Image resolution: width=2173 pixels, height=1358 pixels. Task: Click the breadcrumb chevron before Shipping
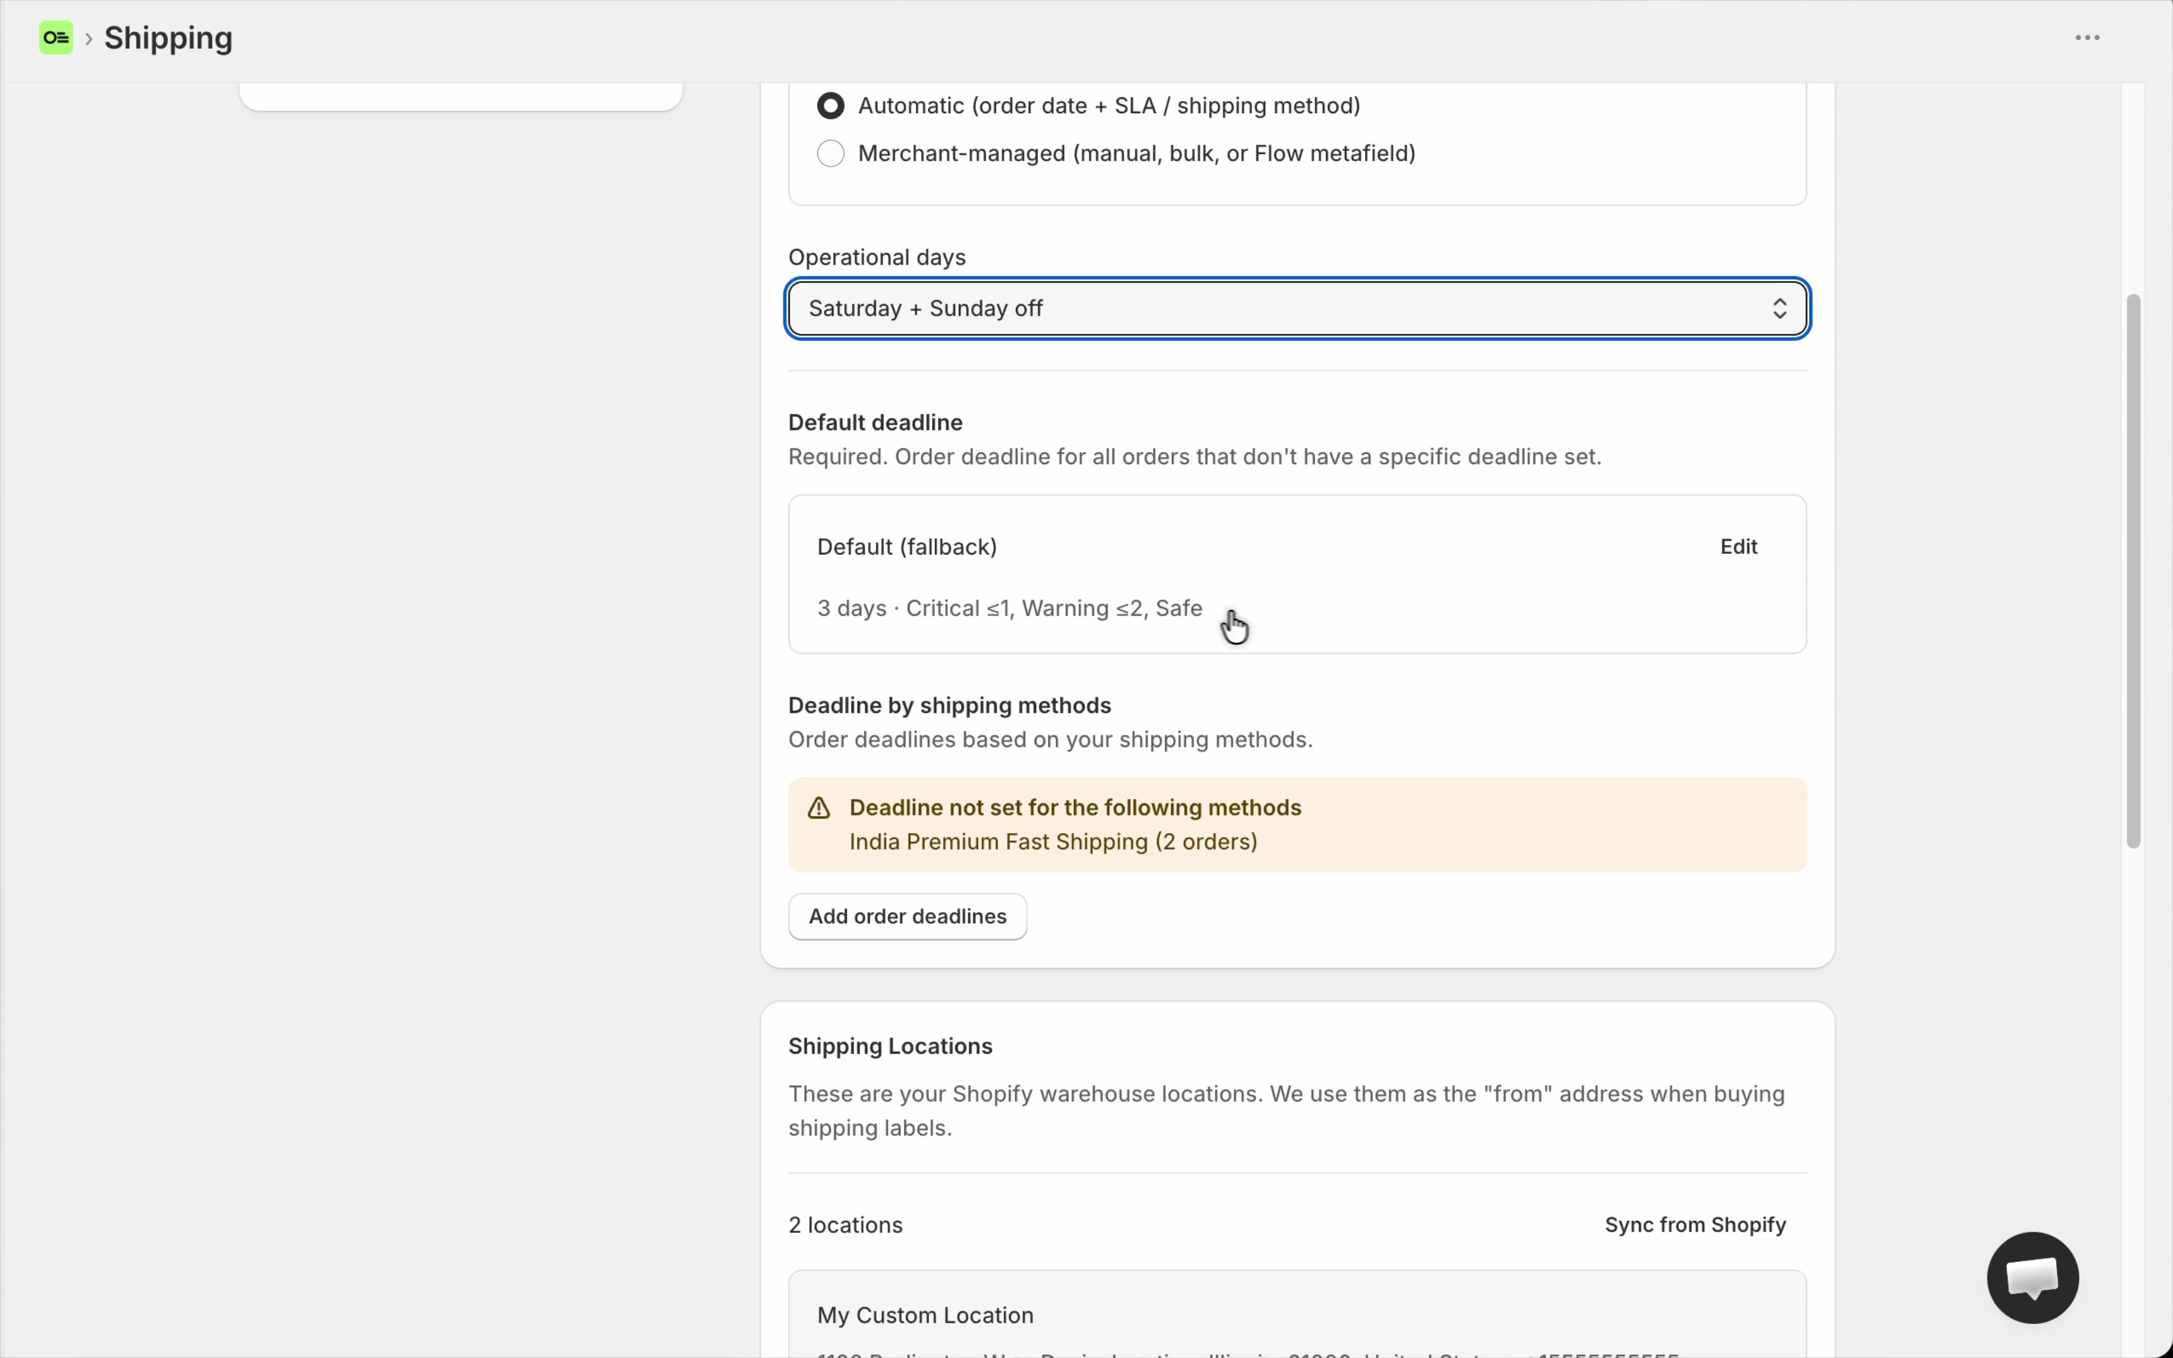[x=89, y=38]
